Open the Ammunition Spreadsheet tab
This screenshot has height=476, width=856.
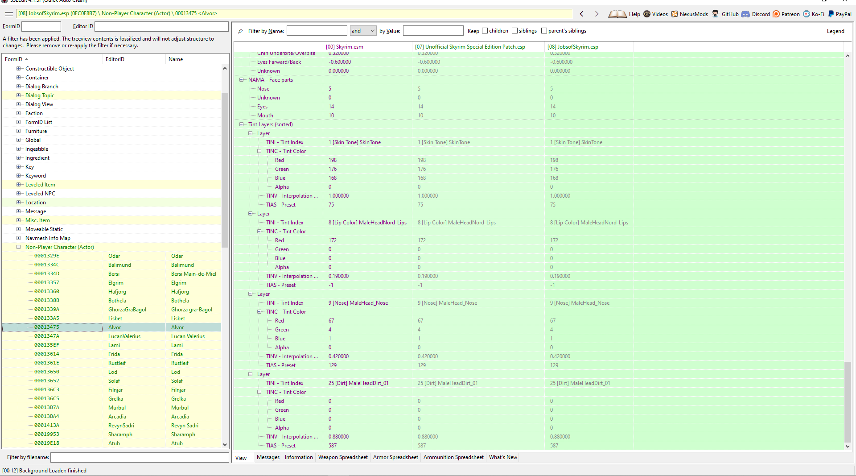(453, 457)
